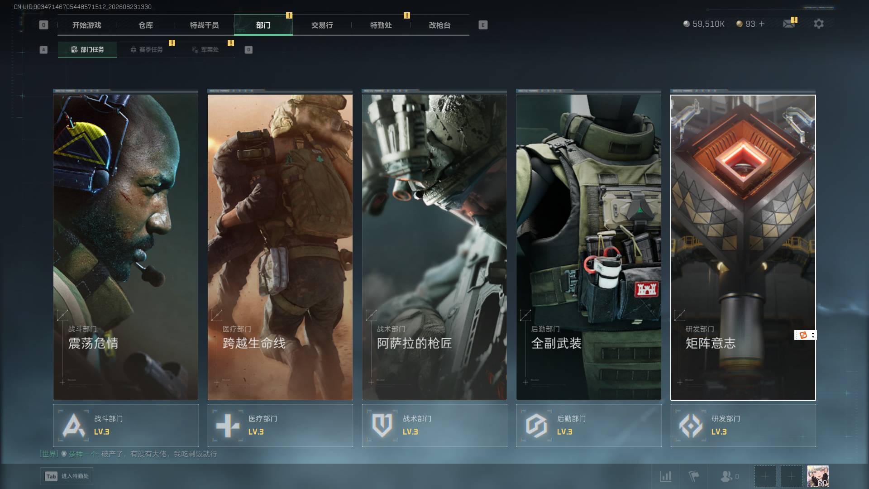Click the 研发部门 LV.3 level panel
The image size is (869, 489).
[743, 426]
